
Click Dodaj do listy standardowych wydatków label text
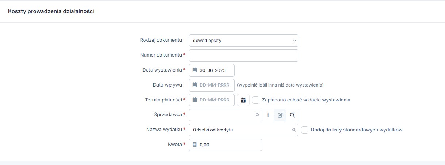pos(356,130)
